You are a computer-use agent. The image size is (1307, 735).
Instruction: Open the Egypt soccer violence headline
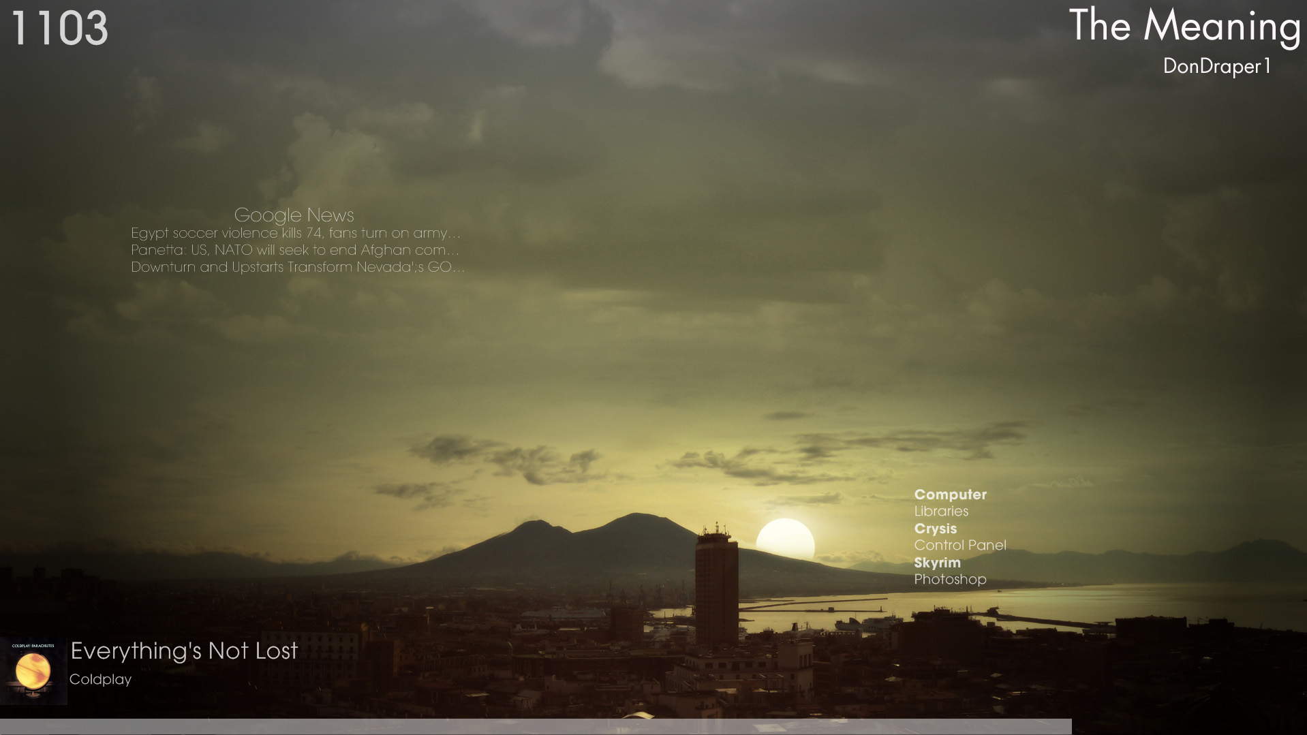tap(295, 233)
